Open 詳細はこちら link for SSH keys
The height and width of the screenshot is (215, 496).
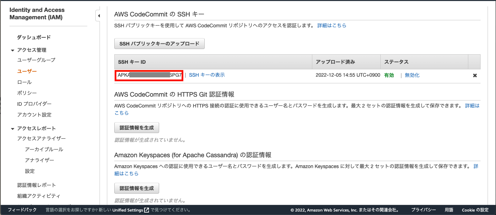pyautogui.click(x=332, y=26)
